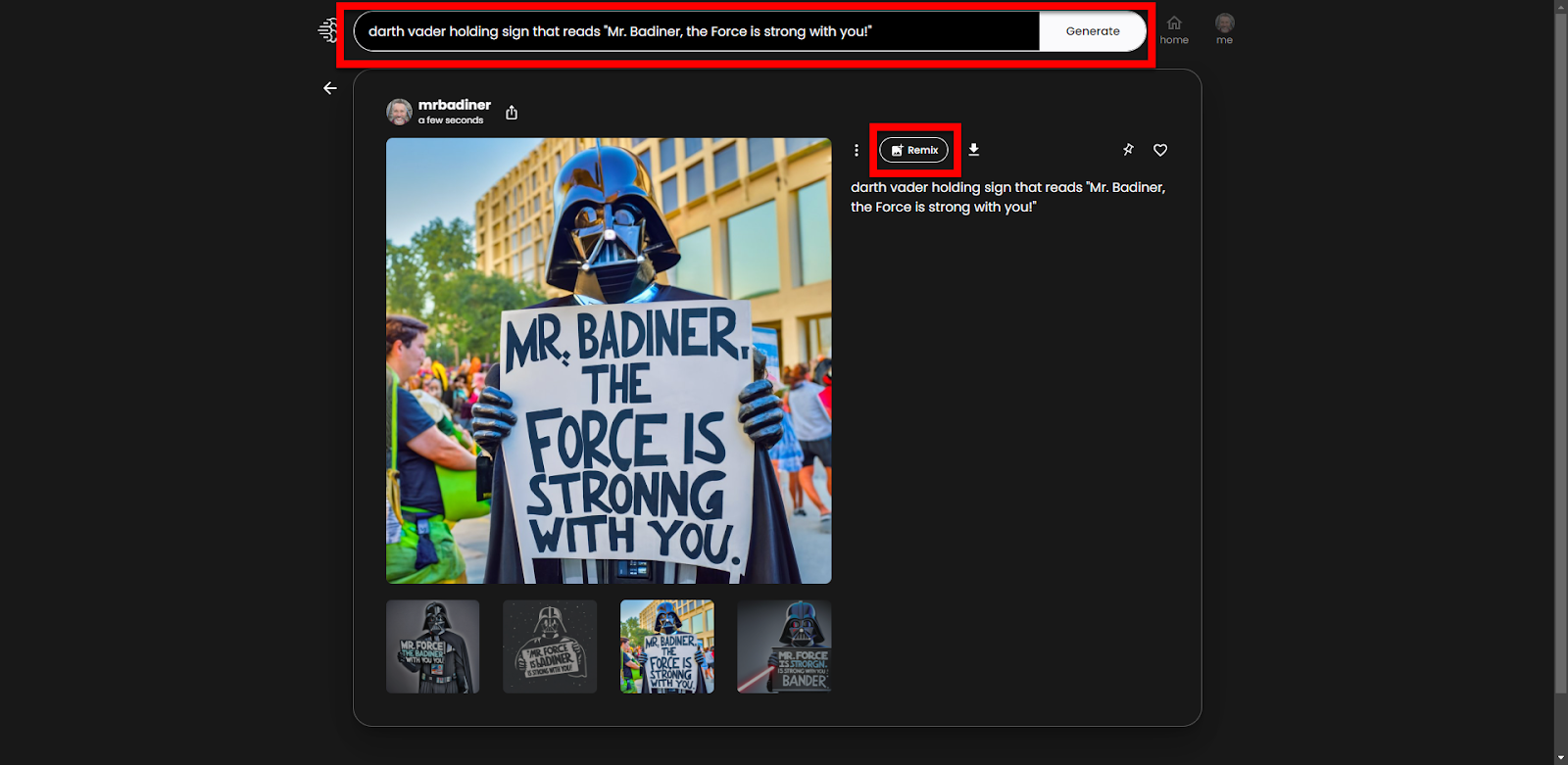
Task: Click the Generate button
Action: pos(1093,31)
